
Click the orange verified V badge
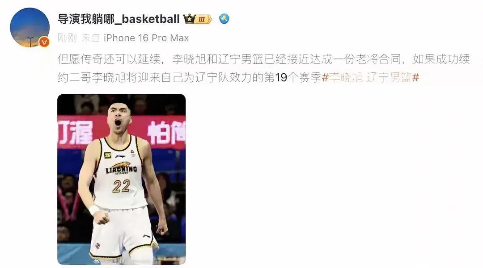pos(44,42)
